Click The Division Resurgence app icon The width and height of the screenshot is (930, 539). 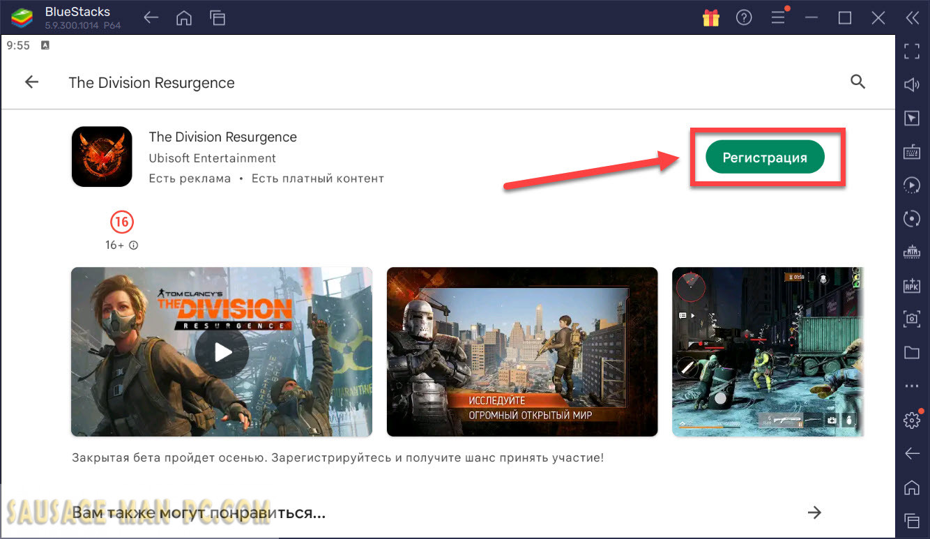tap(102, 157)
